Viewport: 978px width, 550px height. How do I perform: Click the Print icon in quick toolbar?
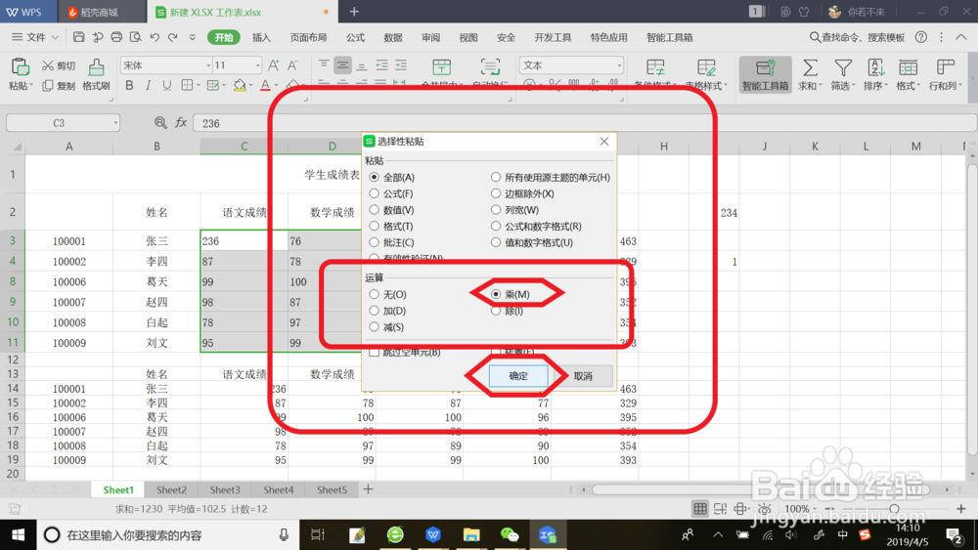tap(116, 37)
